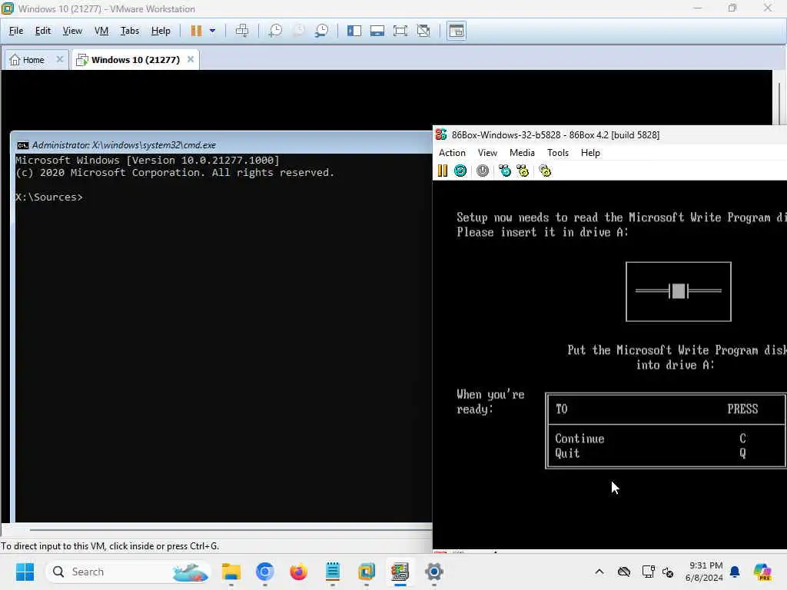This screenshot has height=590, width=787.
Task: Open the 86Box Action menu
Action: coord(452,153)
